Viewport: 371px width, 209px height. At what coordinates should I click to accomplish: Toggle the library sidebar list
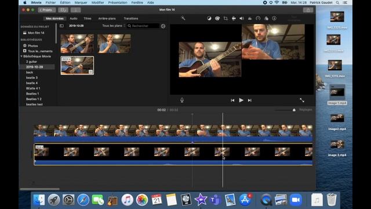coord(61,26)
